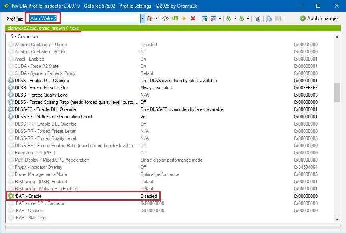
Task: Select 'DLSS-RR - Enable DLL Override' row
Action: click(170, 124)
